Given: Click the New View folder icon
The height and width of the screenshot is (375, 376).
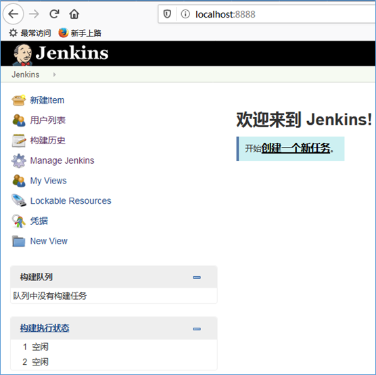Looking at the screenshot, I should [x=18, y=241].
